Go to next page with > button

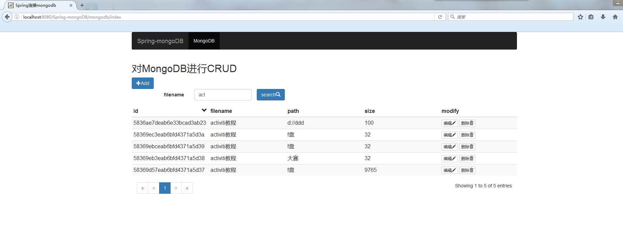pos(176,188)
